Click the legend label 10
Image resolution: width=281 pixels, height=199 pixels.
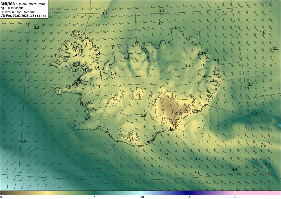coord(142,197)
